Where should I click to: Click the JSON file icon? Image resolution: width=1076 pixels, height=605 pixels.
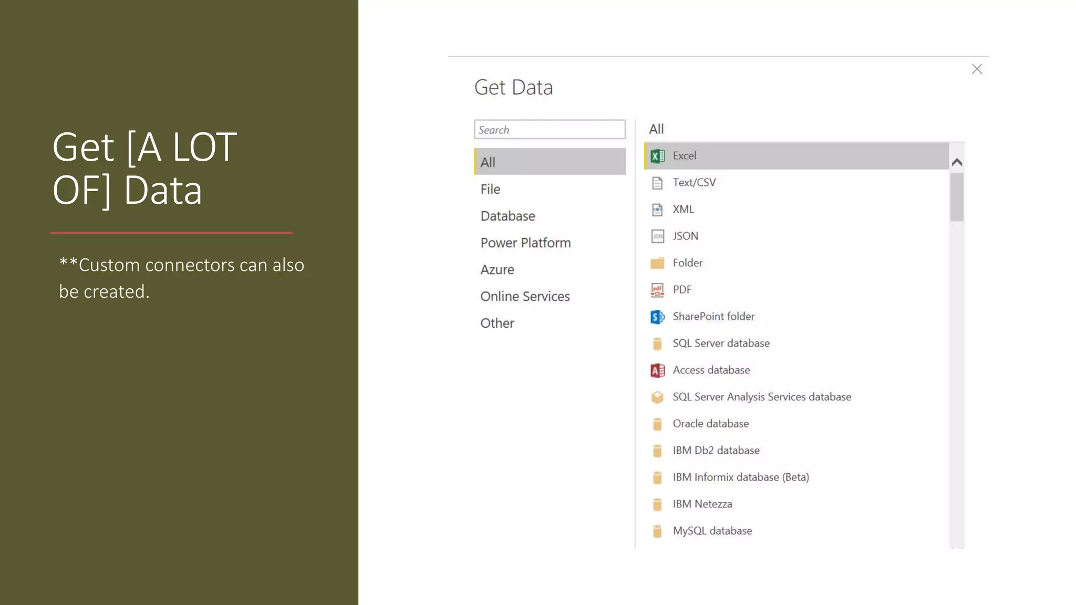[x=657, y=236]
